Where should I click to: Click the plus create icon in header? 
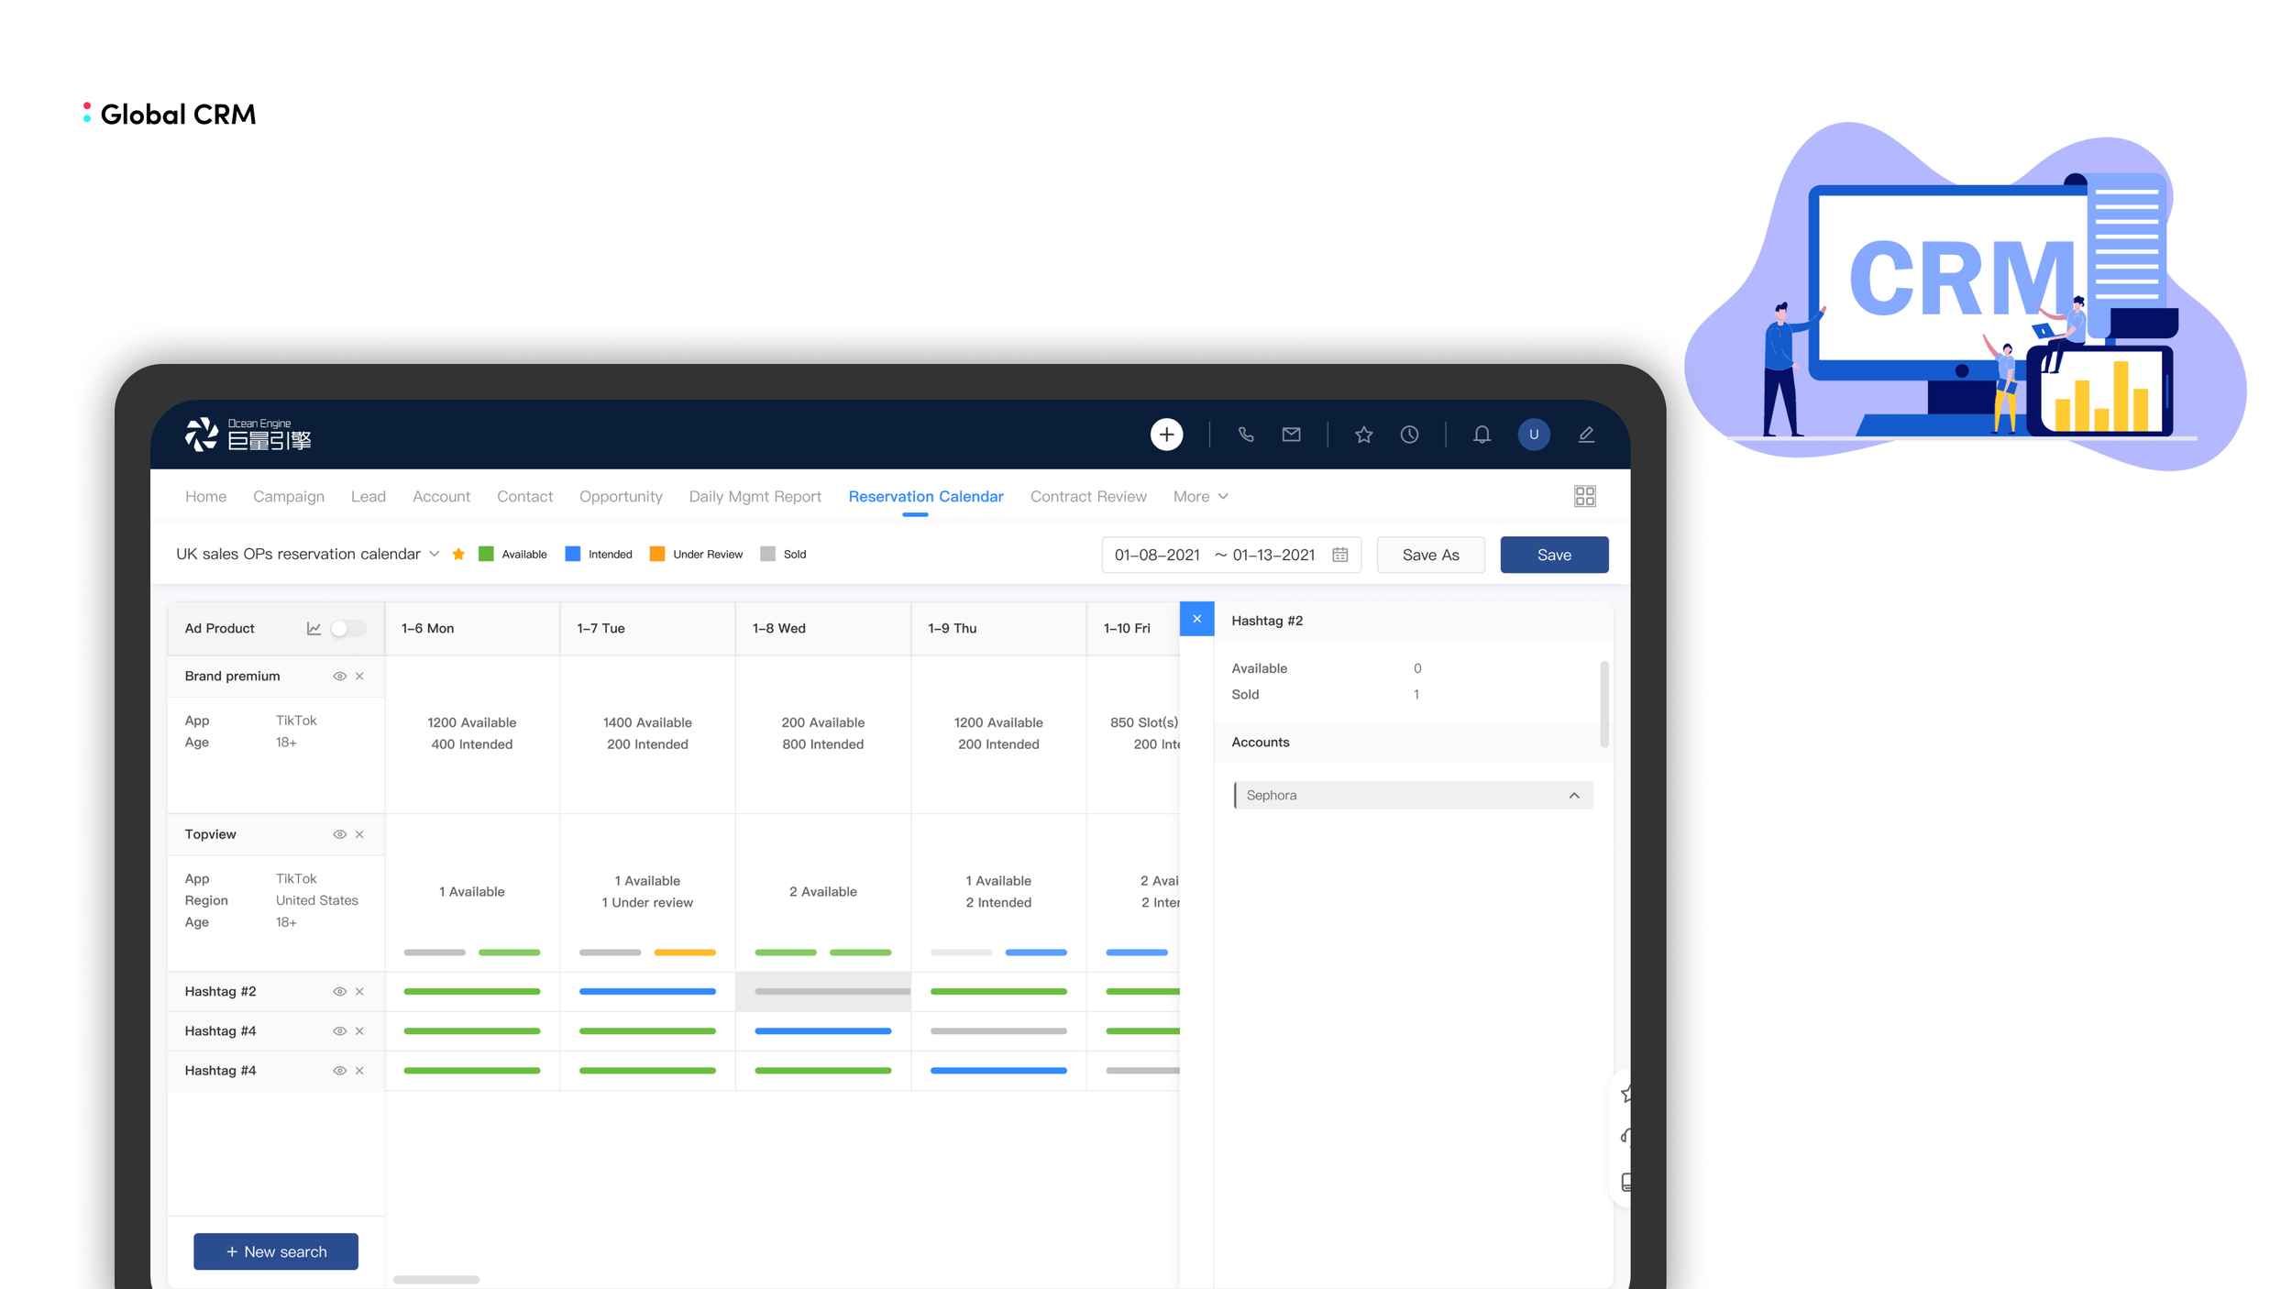point(1166,435)
